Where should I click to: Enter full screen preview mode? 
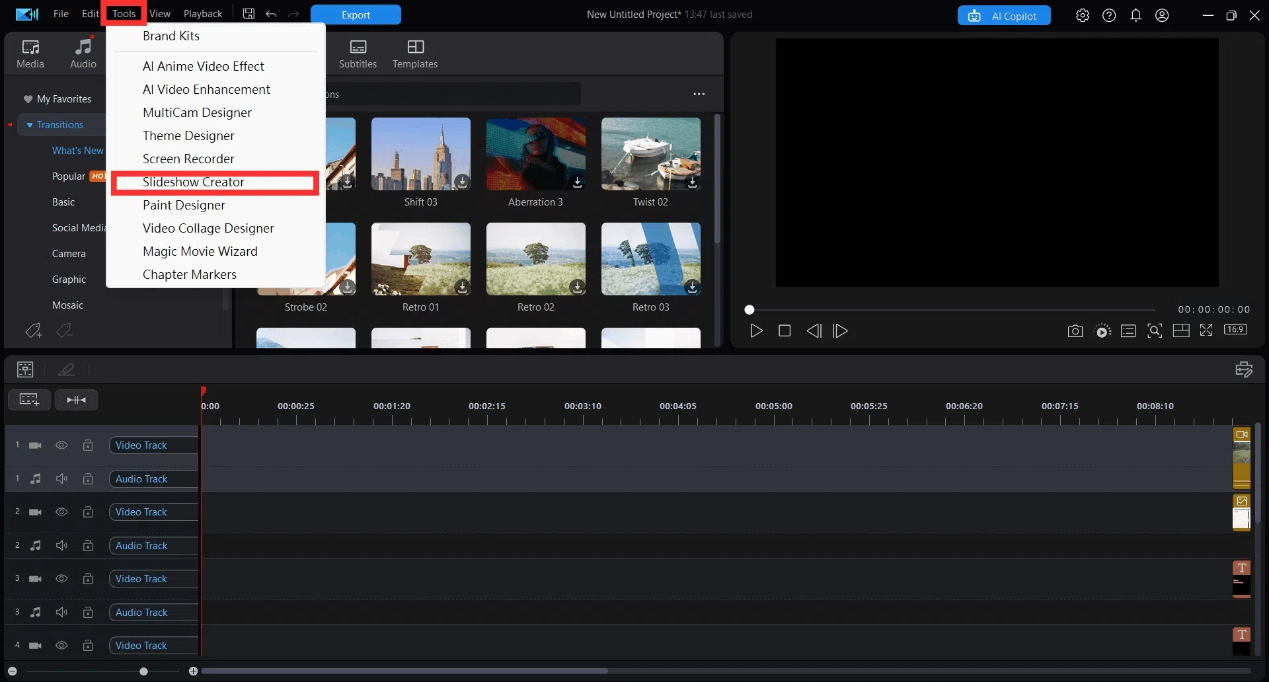[1206, 330]
